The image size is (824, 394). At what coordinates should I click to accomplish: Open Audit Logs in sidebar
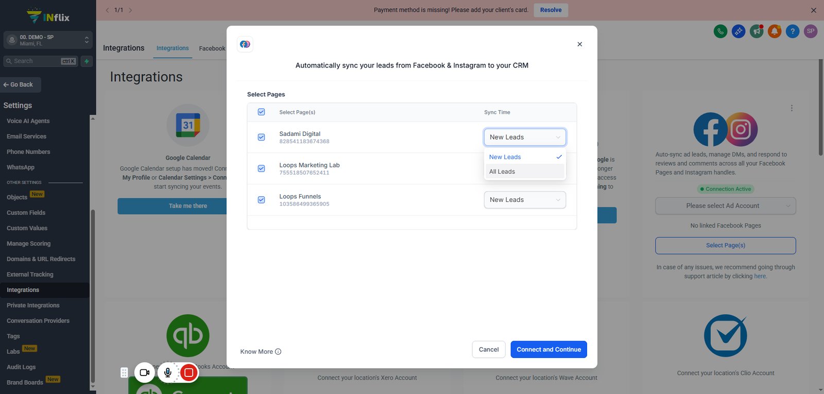pos(21,367)
